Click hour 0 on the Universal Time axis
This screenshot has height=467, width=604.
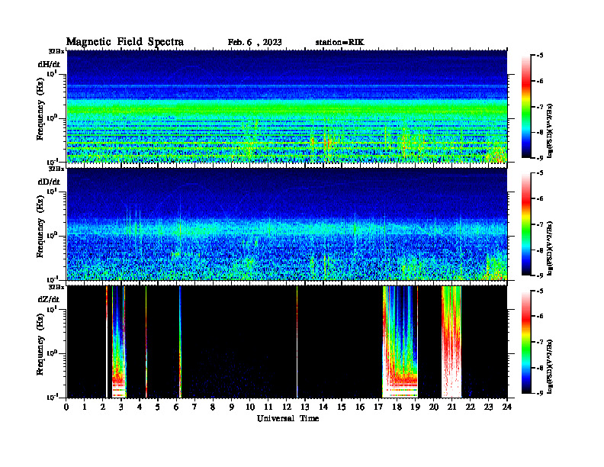[66, 407]
